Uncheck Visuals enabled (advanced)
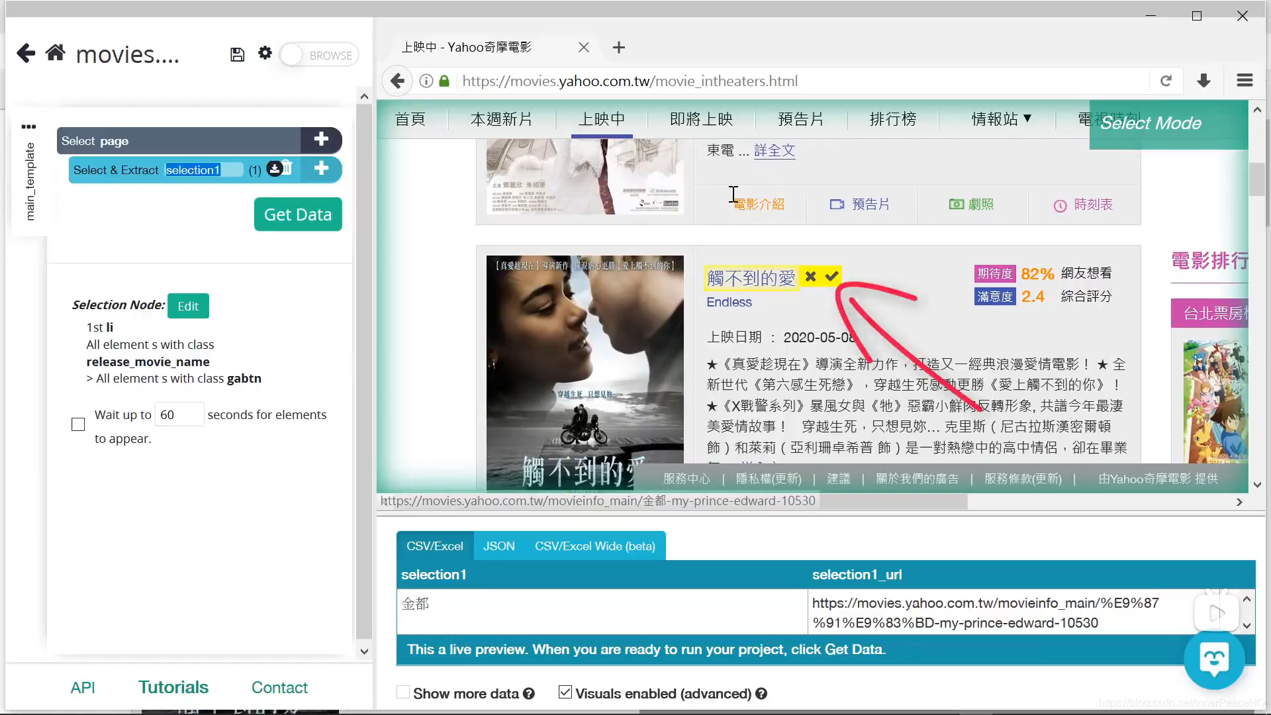Viewport: 1271px width, 715px height. click(x=565, y=692)
